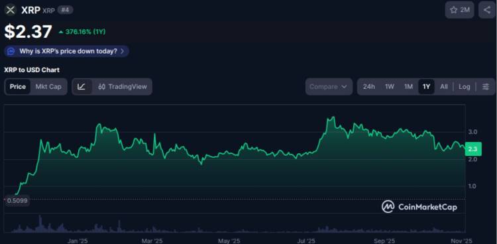497x244 pixels.
Task: Click the $2.37 price value
Action: coord(28,32)
